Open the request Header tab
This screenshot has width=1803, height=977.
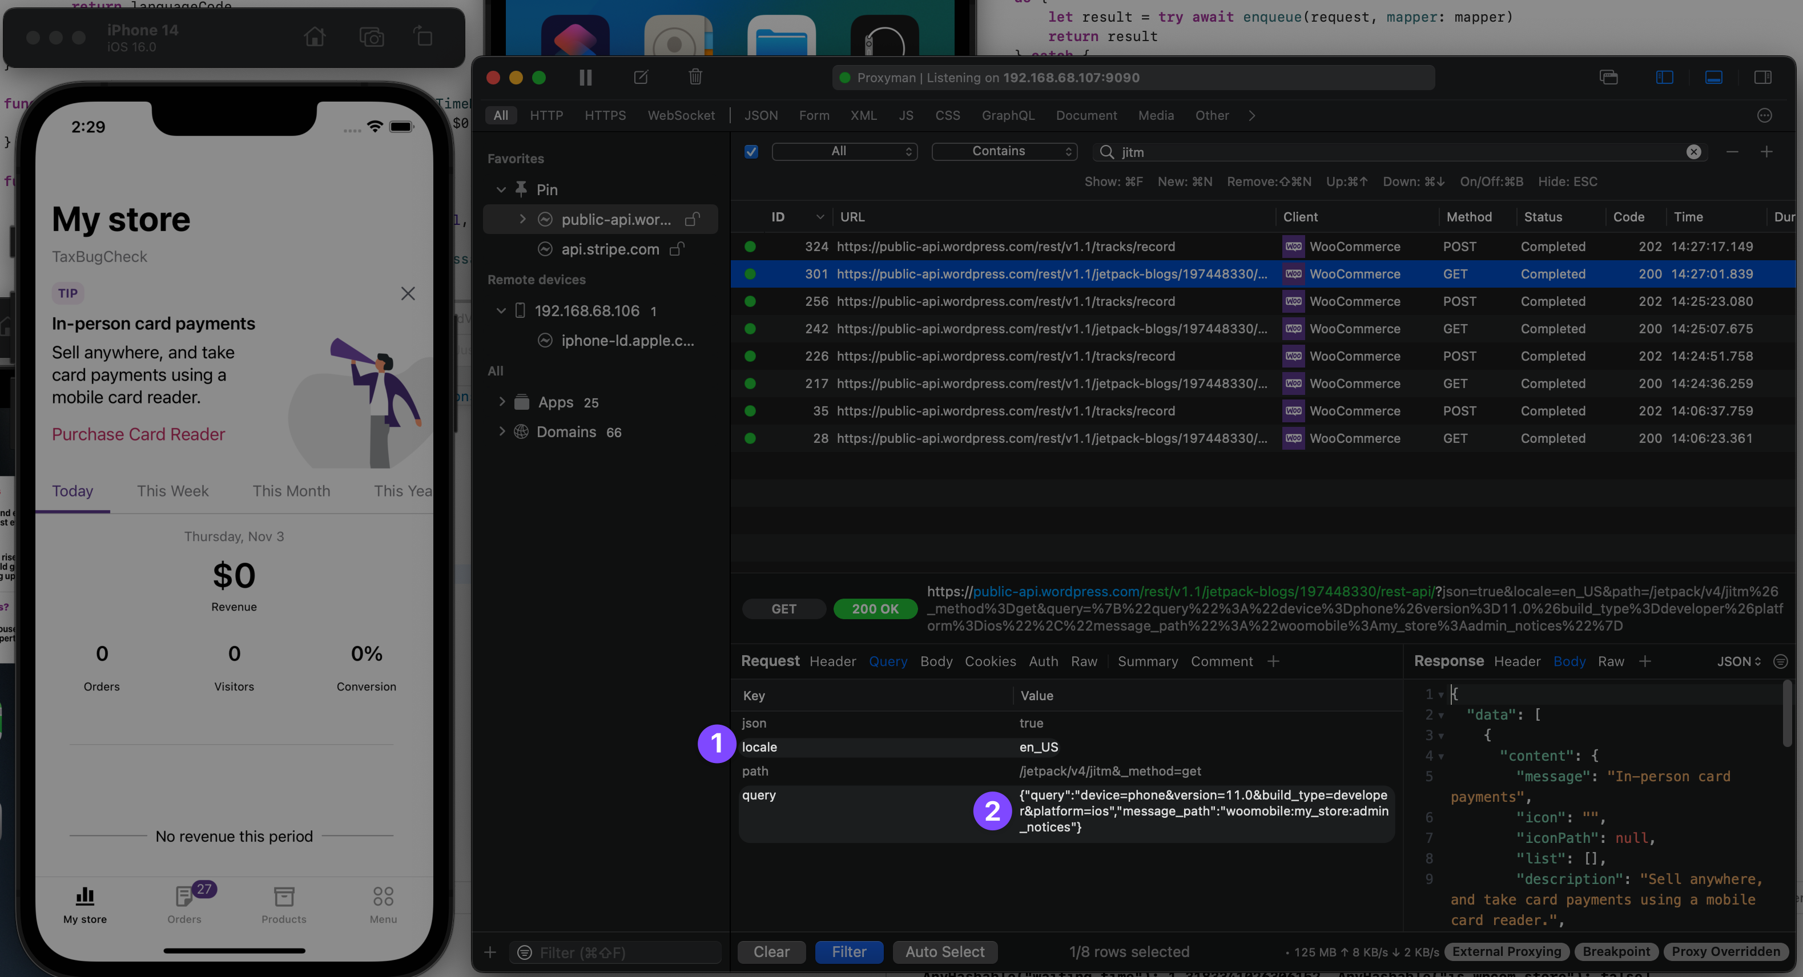click(832, 661)
